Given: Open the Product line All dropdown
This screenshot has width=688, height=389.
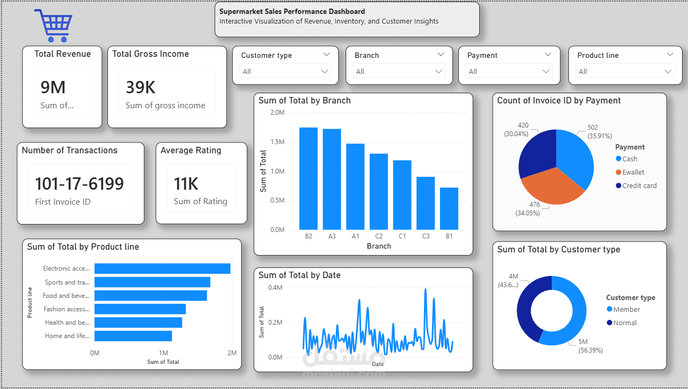Looking at the screenshot, I should click(x=625, y=71).
